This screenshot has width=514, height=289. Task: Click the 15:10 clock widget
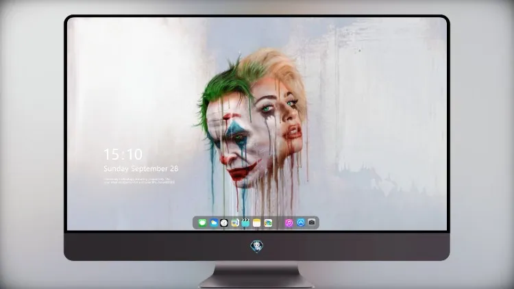pos(123,154)
